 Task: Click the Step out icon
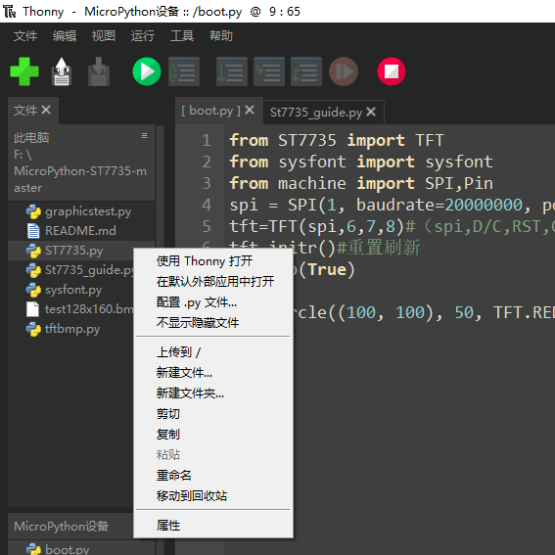(306, 71)
